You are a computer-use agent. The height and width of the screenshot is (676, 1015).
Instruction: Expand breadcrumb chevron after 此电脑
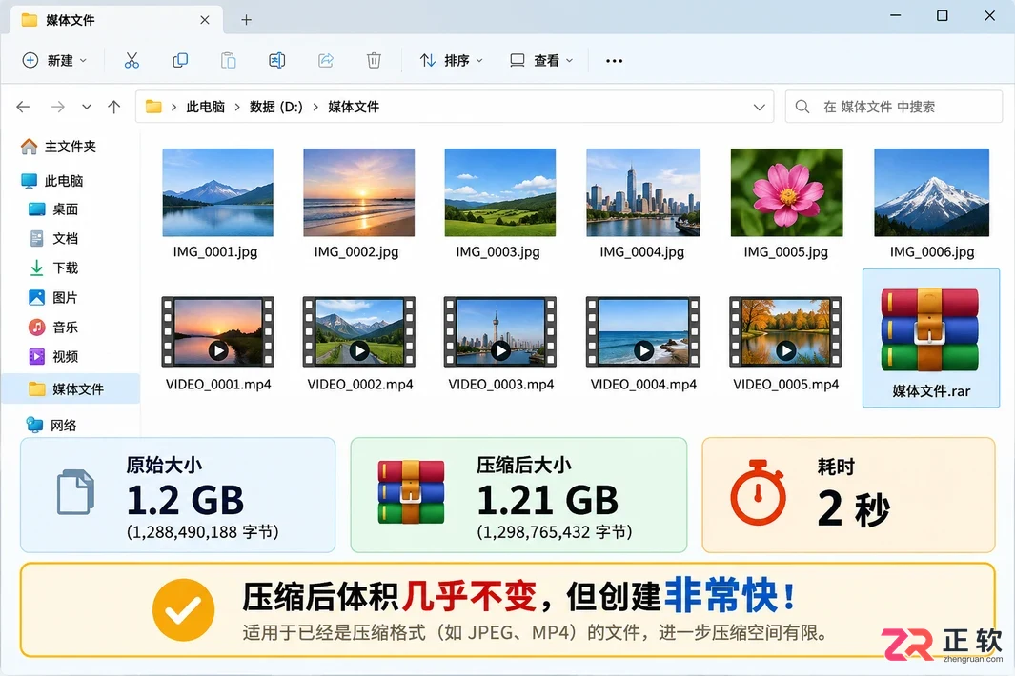click(237, 108)
